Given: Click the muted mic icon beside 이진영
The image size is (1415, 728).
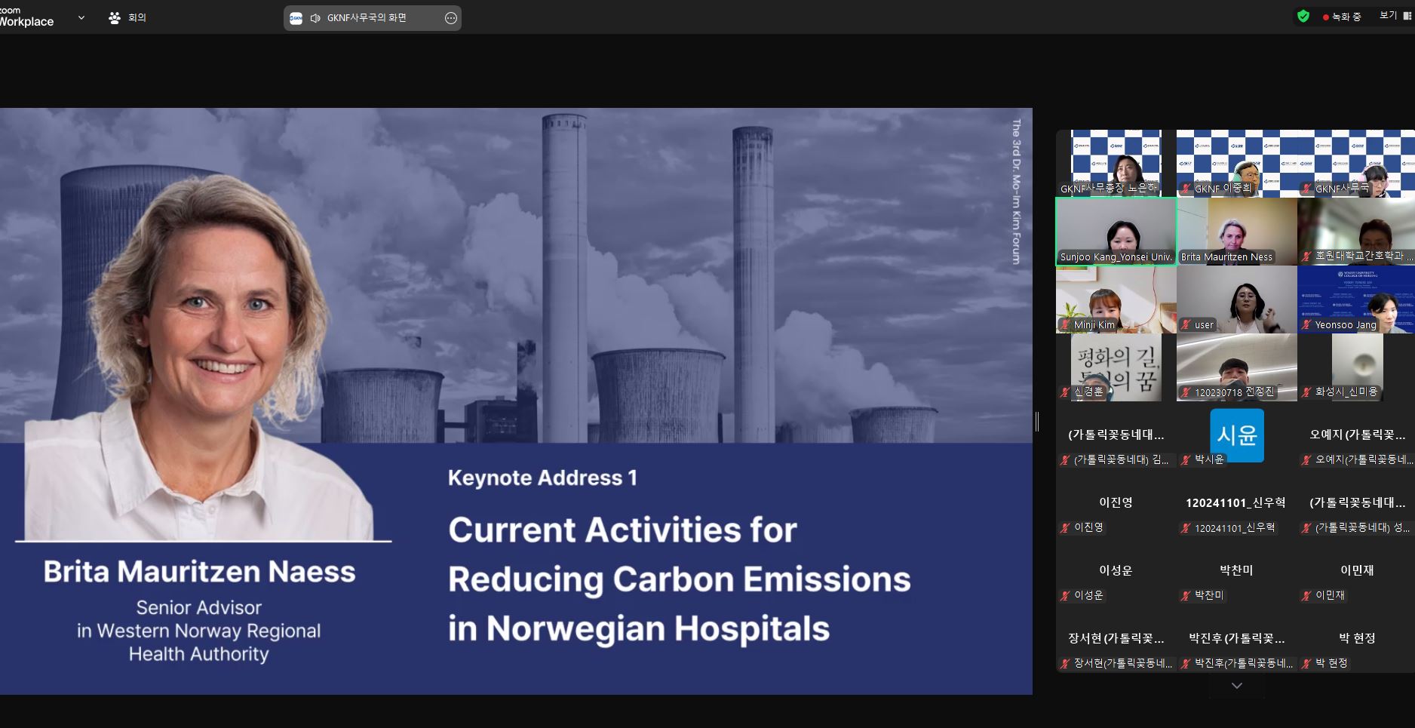Looking at the screenshot, I should click(1065, 528).
